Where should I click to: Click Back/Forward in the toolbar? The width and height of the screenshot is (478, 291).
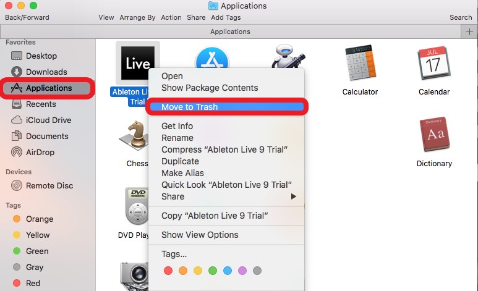(x=27, y=18)
